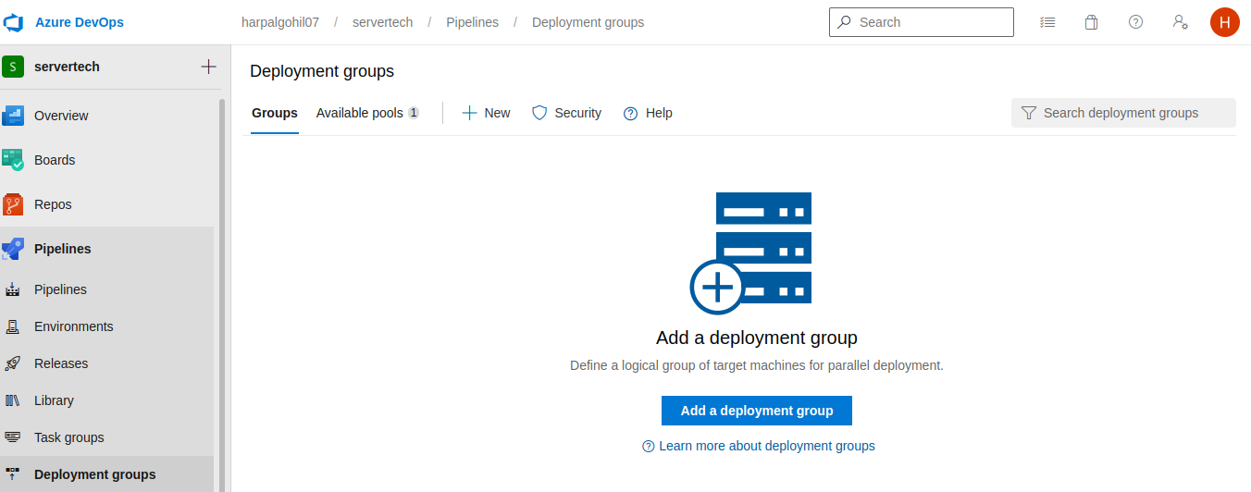The height and width of the screenshot is (492, 1251).
Task: Click the Azure DevOps title text
Action: click(x=80, y=22)
